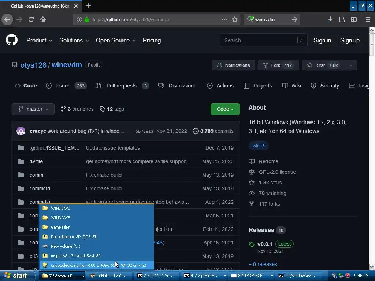Switch to the Security tab

click(x=325, y=86)
